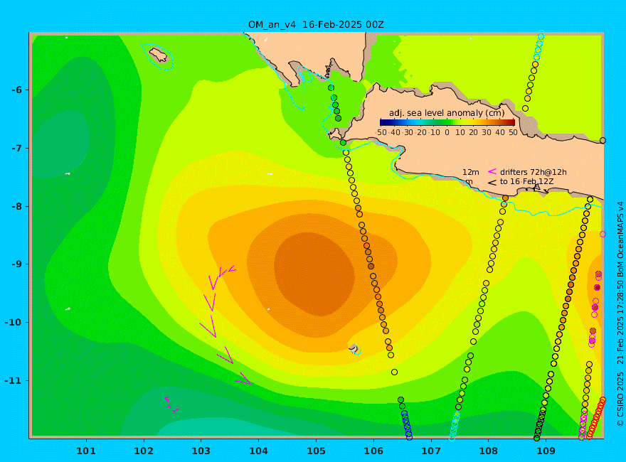Pick the dark blue end of the color bar
626x462 pixels.
(x=383, y=122)
